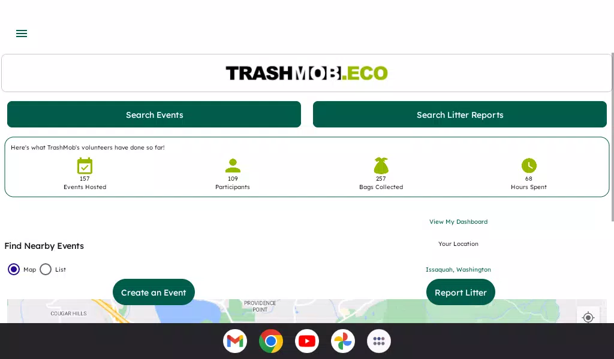This screenshot has width=614, height=359.
Task: Open the app drawer launcher
Action: point(379,341)
